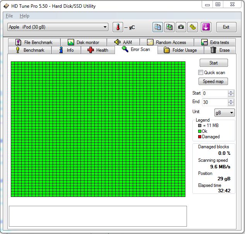The height and width of the screenshot is (234, 245).
Task: Click the temperature thermometer icon
Action: tap(117, 27)
